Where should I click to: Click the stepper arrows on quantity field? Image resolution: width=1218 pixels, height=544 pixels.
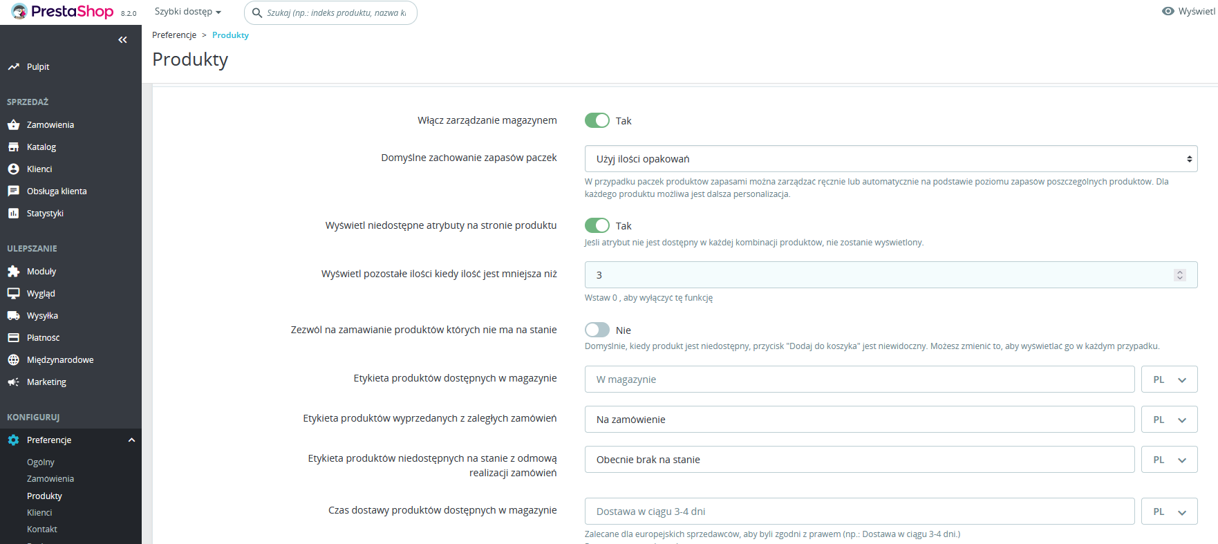tap(1180, 275)
